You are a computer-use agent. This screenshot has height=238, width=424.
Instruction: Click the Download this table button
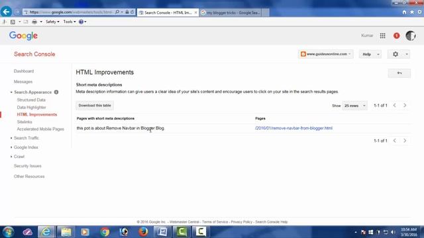(x=95, y=106)
